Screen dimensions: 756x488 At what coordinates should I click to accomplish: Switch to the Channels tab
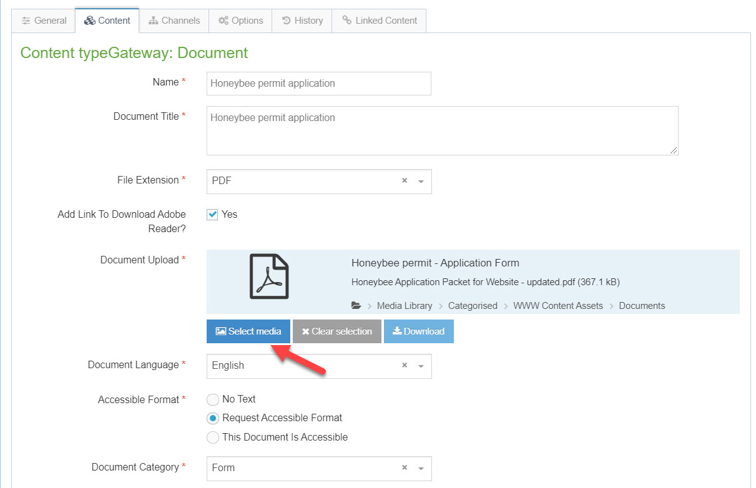(174, 21)
